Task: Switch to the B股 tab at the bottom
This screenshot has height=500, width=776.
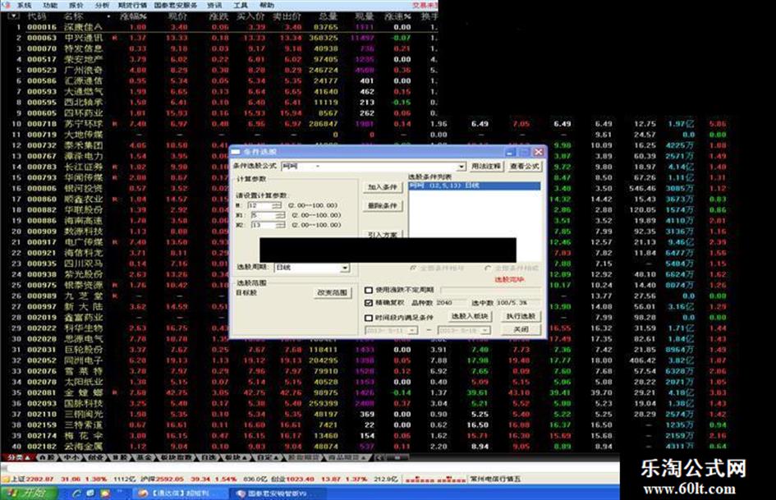Action: [119, 458]
